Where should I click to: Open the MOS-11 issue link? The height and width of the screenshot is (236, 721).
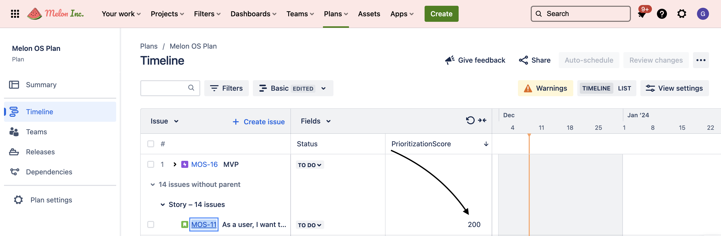204,224
